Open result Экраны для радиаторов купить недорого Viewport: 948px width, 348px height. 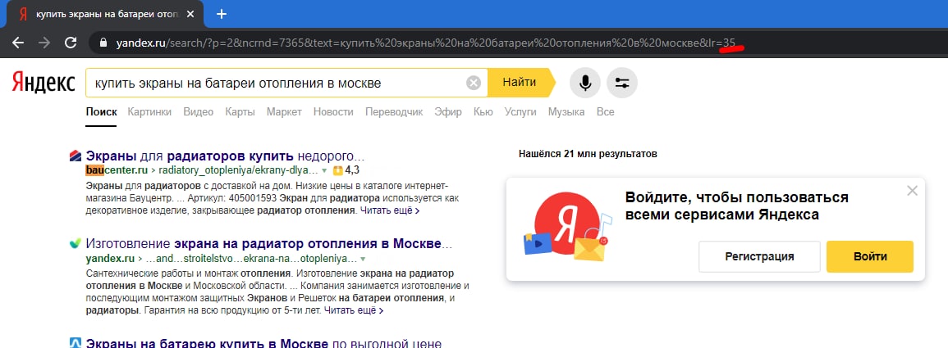pyautogui.click(x=226, y=156)
